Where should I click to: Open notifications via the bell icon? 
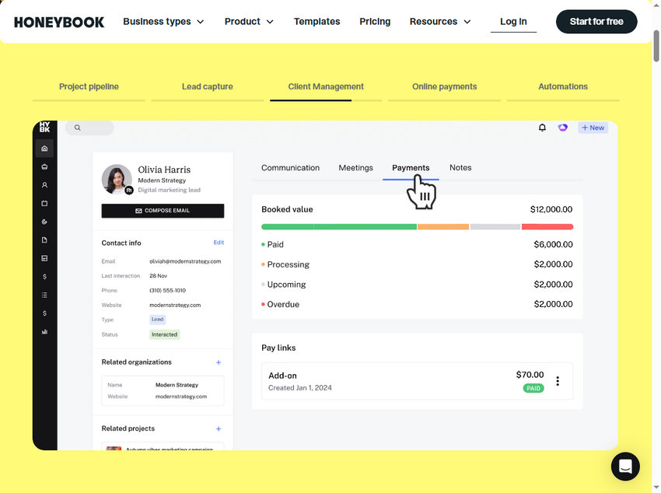tap(542, 127)
